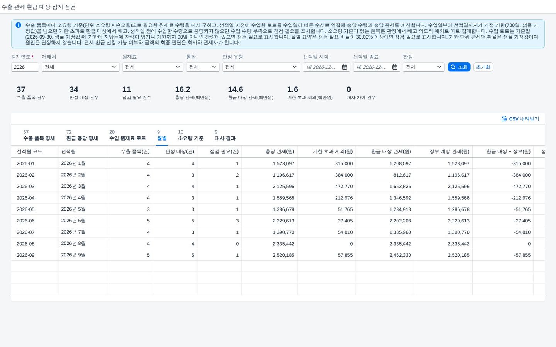Viewport: 556px width, 347px height.
Task: Click the 점검 필요 건수 summary value 11
Action: 127,89
